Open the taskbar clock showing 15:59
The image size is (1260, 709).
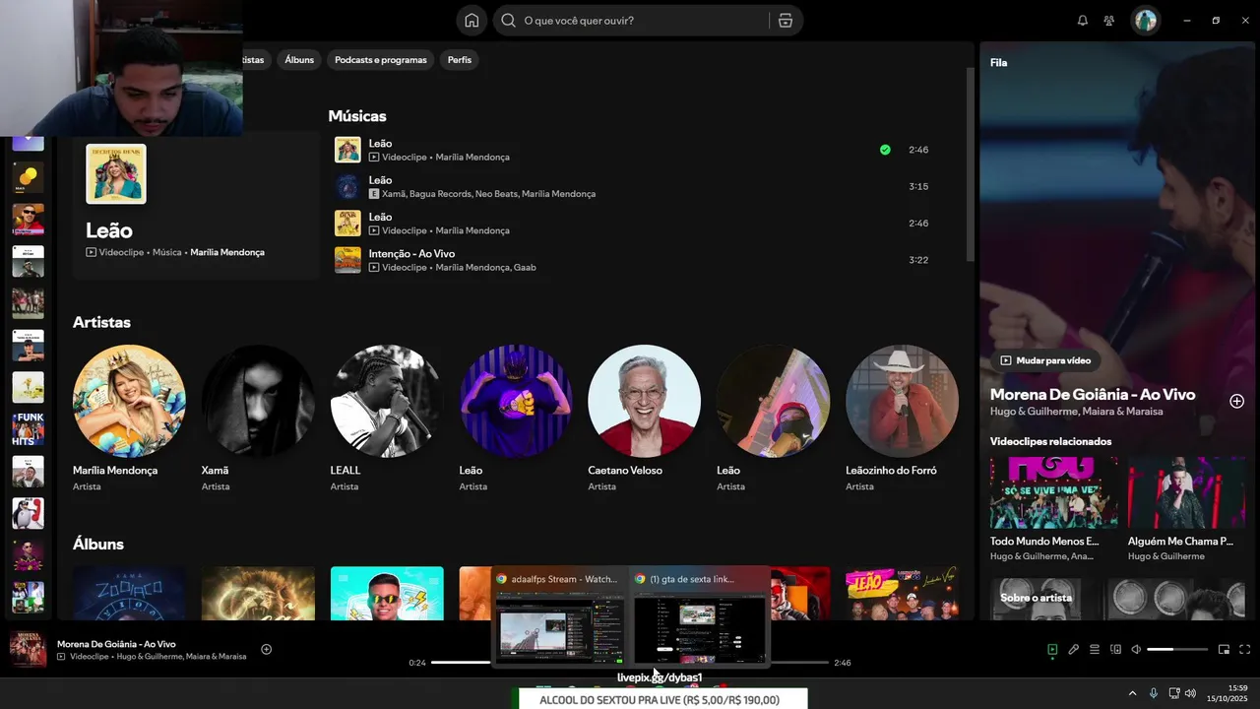(x=1227, y=693)
